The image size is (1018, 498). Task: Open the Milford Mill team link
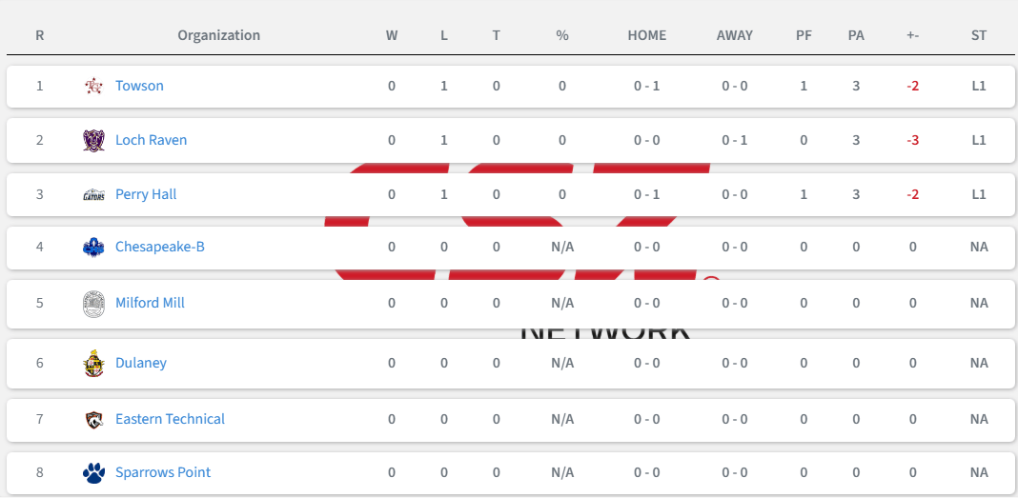[x=150, y=303]
